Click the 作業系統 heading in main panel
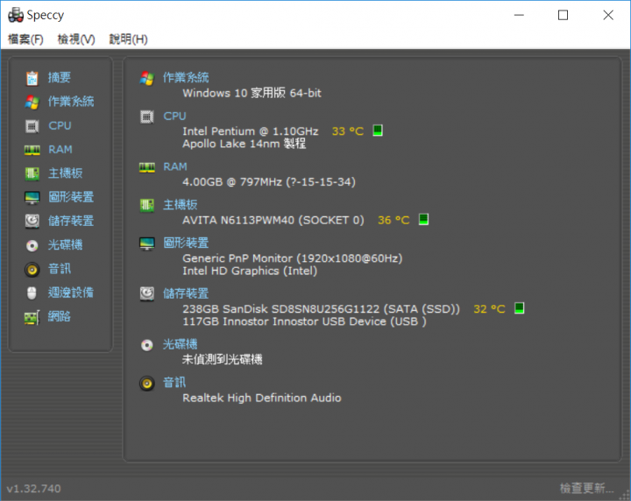 click(186, 78)
